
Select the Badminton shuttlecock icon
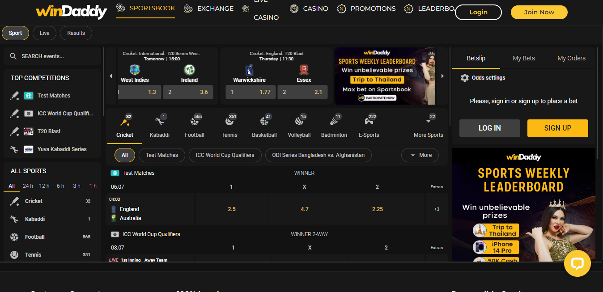click(334, 121)
